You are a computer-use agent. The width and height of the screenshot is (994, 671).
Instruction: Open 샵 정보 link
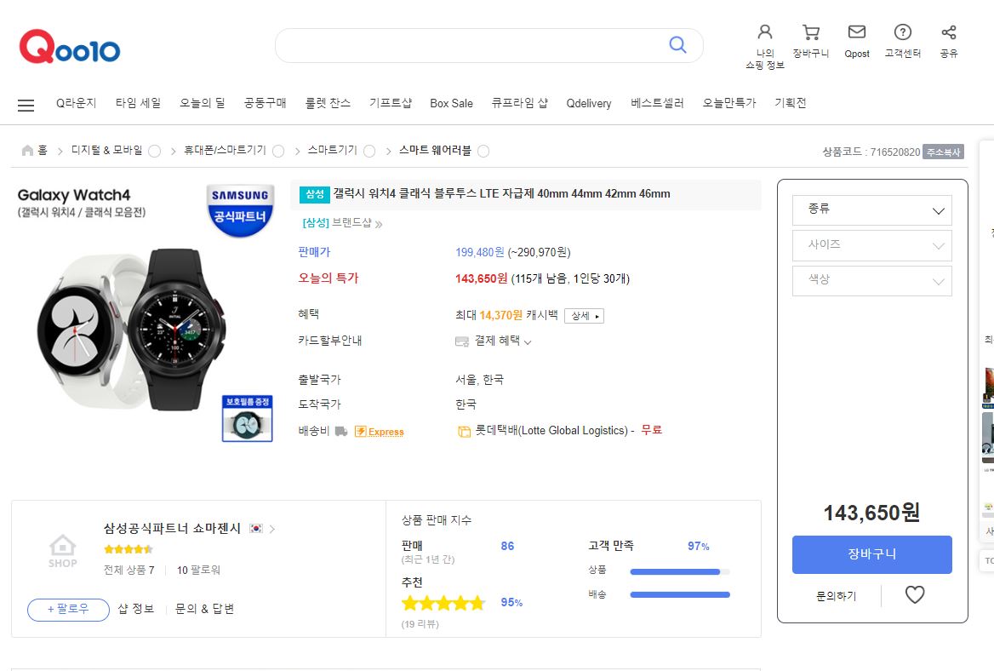[x=135, y=609]
